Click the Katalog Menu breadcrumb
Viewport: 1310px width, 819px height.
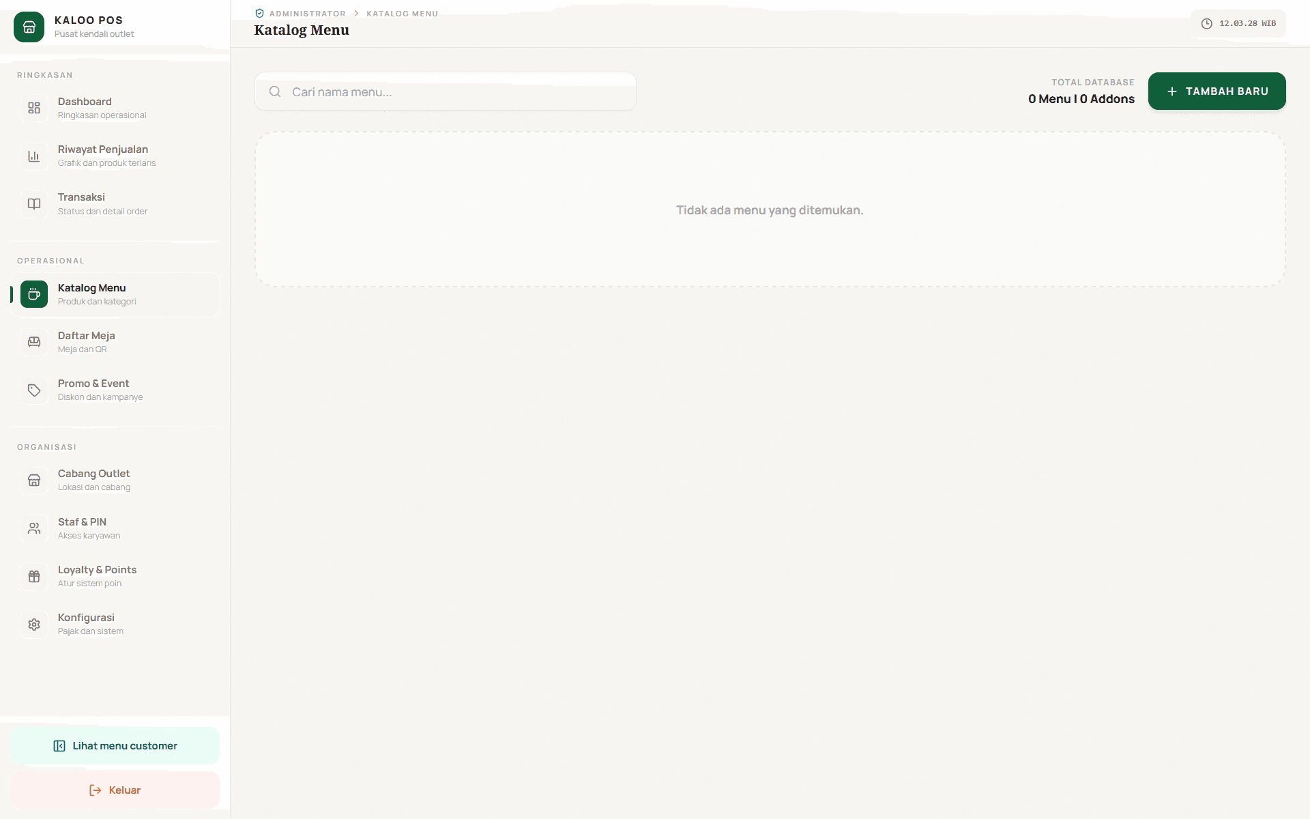(402, 14)
